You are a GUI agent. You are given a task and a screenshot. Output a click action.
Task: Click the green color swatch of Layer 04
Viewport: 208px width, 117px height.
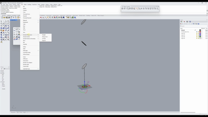click(200, 37)
